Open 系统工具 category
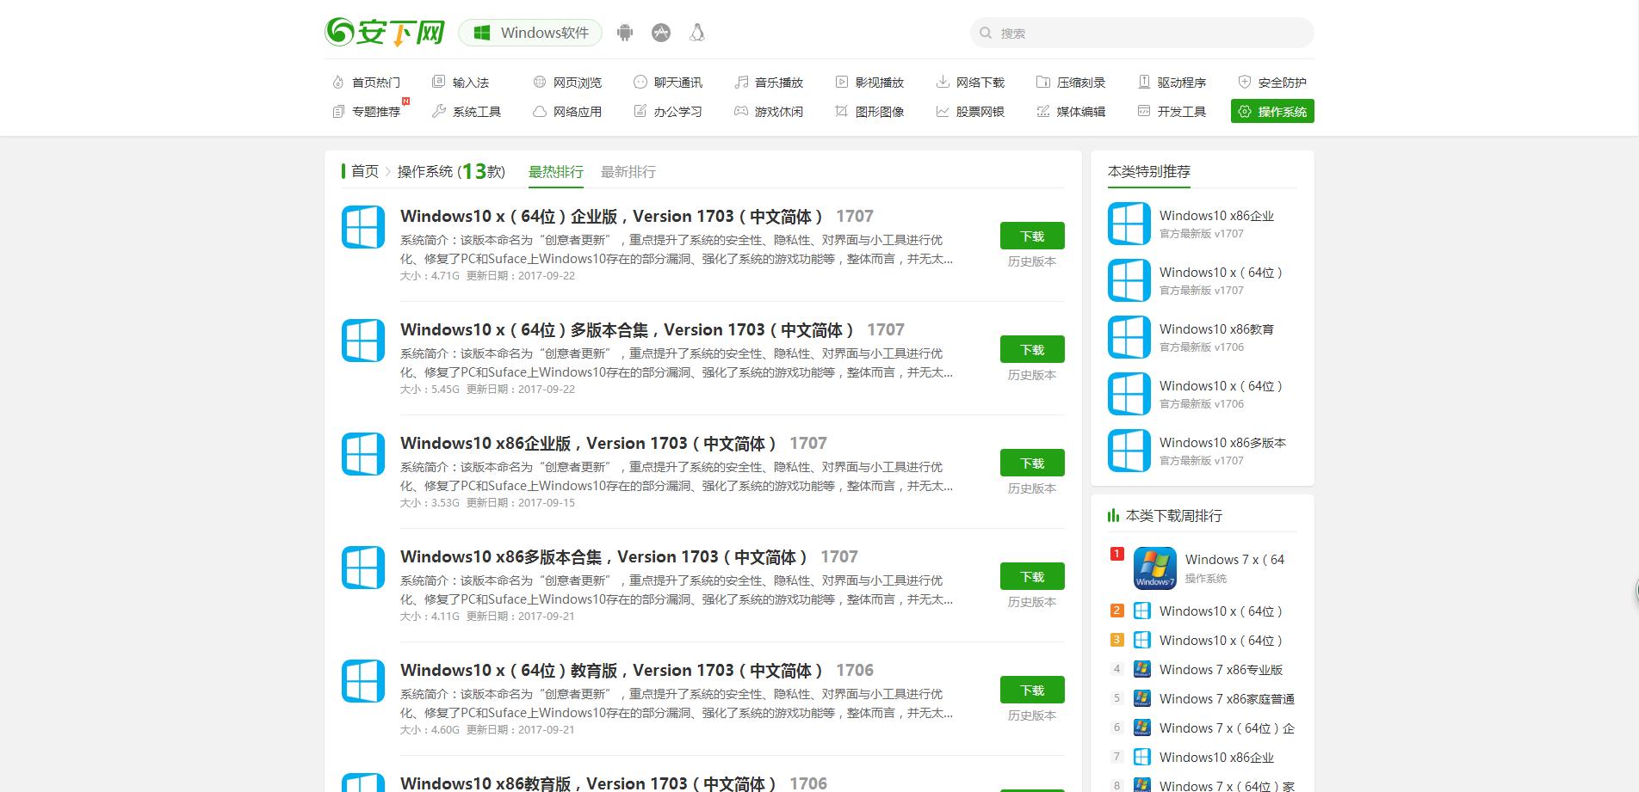This screenshot has width=1639, height=792. (x=467, y=112)
